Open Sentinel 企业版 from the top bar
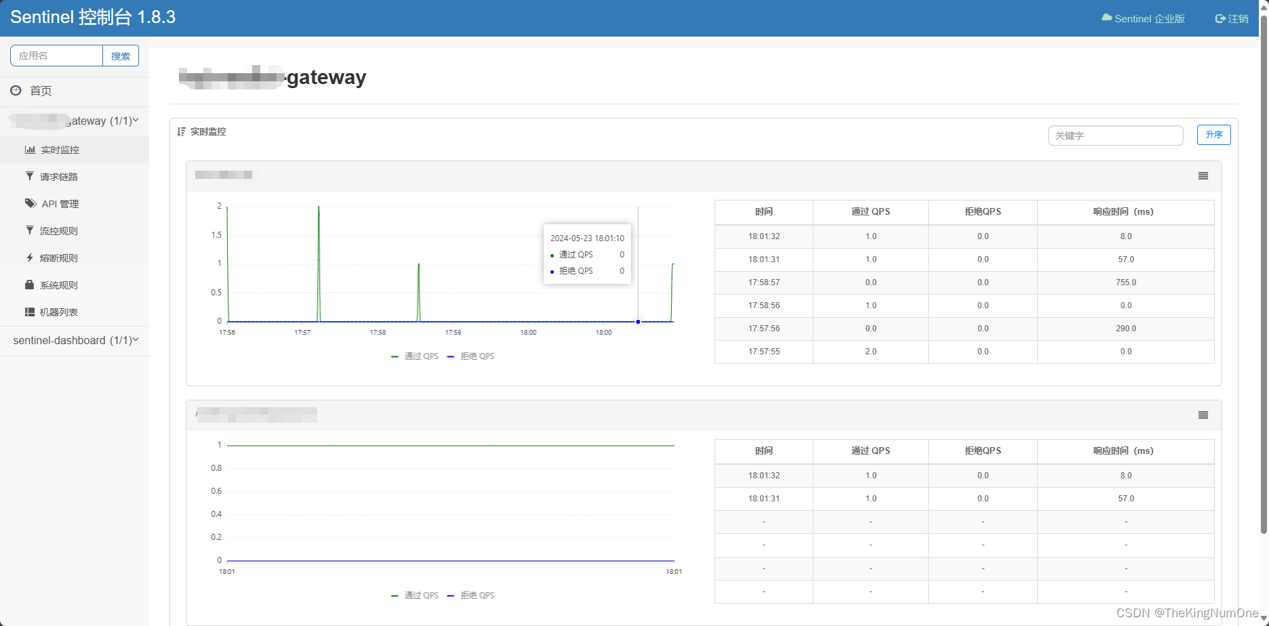Image resolution: width=1269 pixels, height=626 pixels. coord(1143,18)
